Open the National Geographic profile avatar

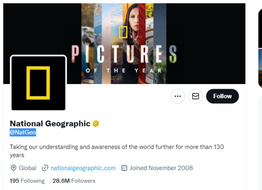(38, 83)
